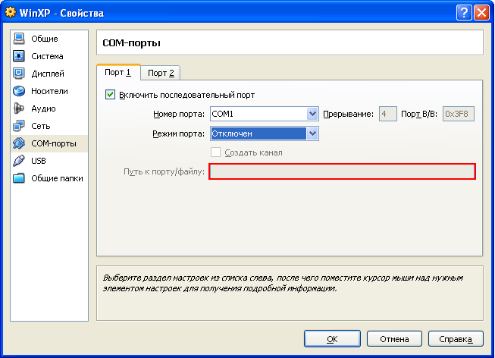The image size is (495, 358).
Task: Click the Носители disc icon
Action: click(x=19, y=91)
